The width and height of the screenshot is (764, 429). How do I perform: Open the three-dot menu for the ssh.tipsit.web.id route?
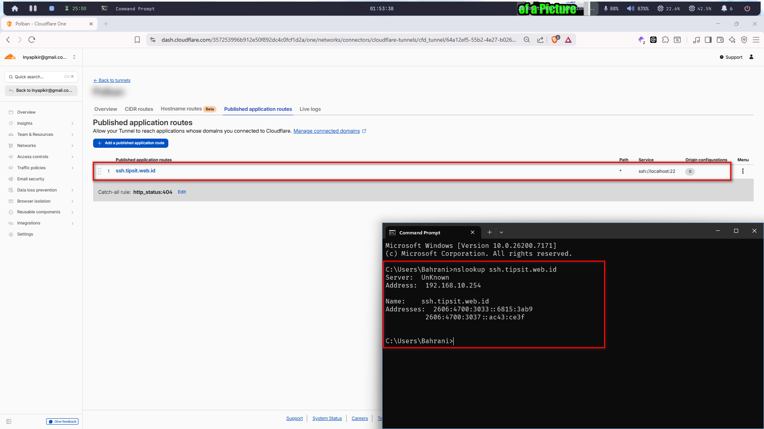click(x=743, y=171)
